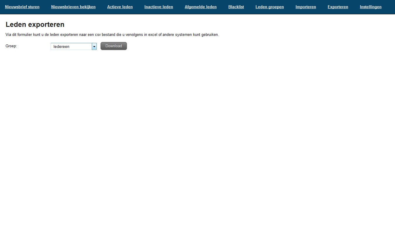Expand the Groep dropdown arrow

(94, 46)
